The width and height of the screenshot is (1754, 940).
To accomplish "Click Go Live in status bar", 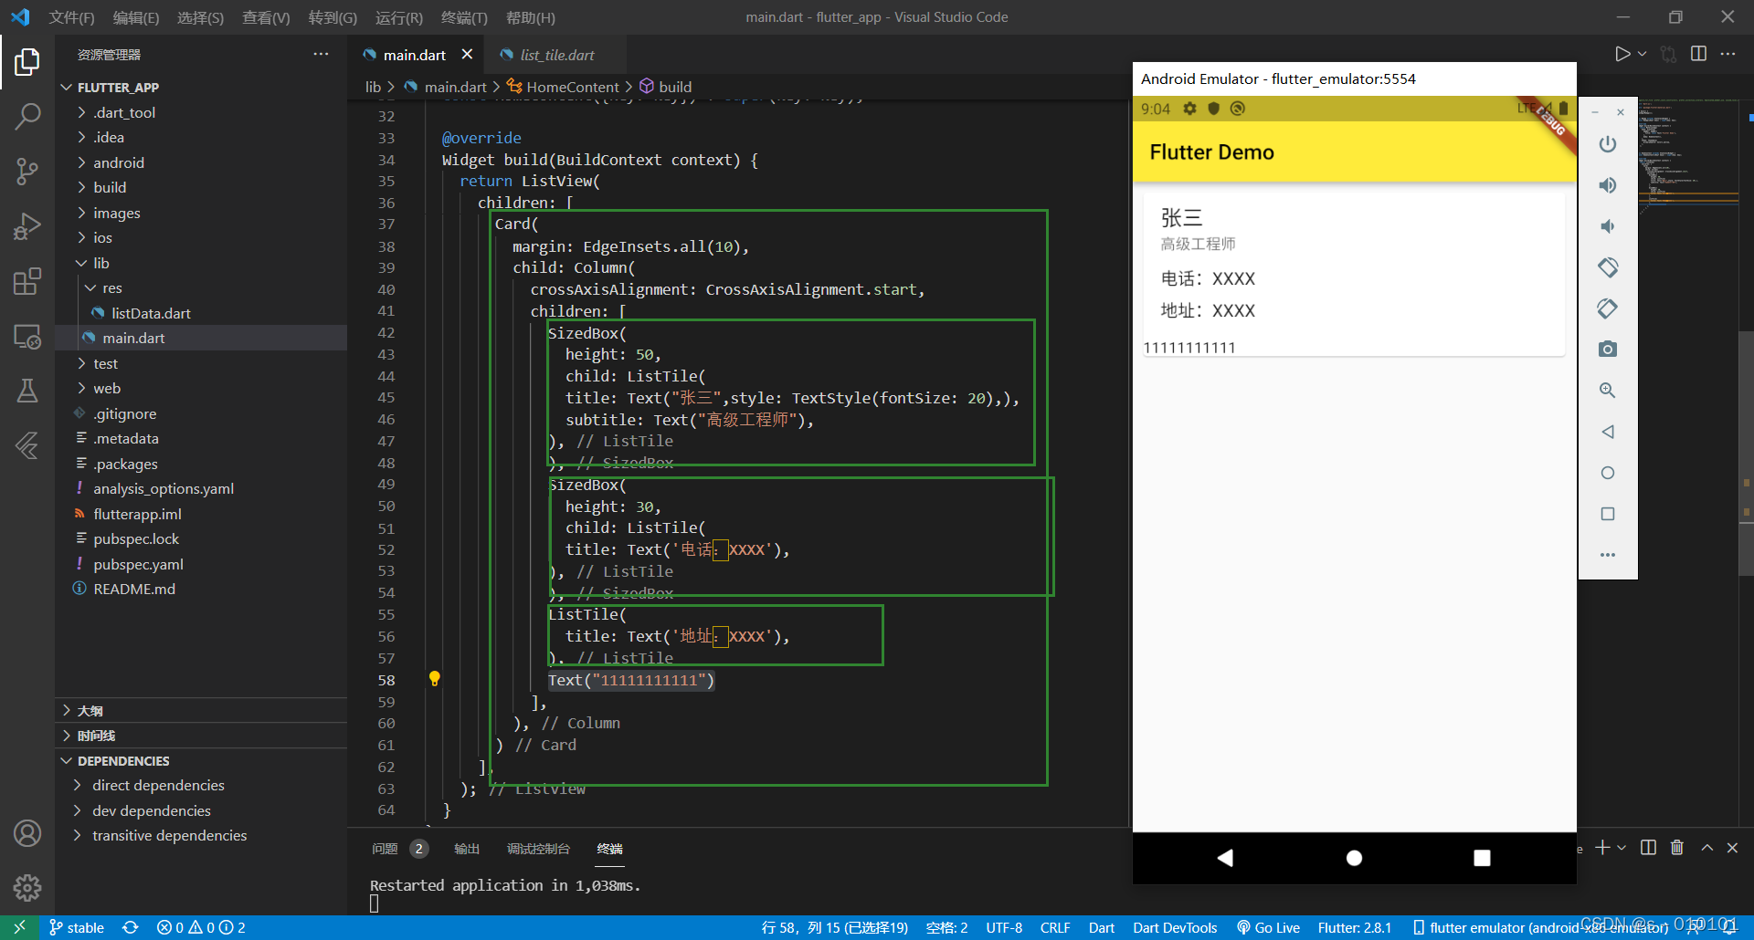I will [x=1268, y=927].
